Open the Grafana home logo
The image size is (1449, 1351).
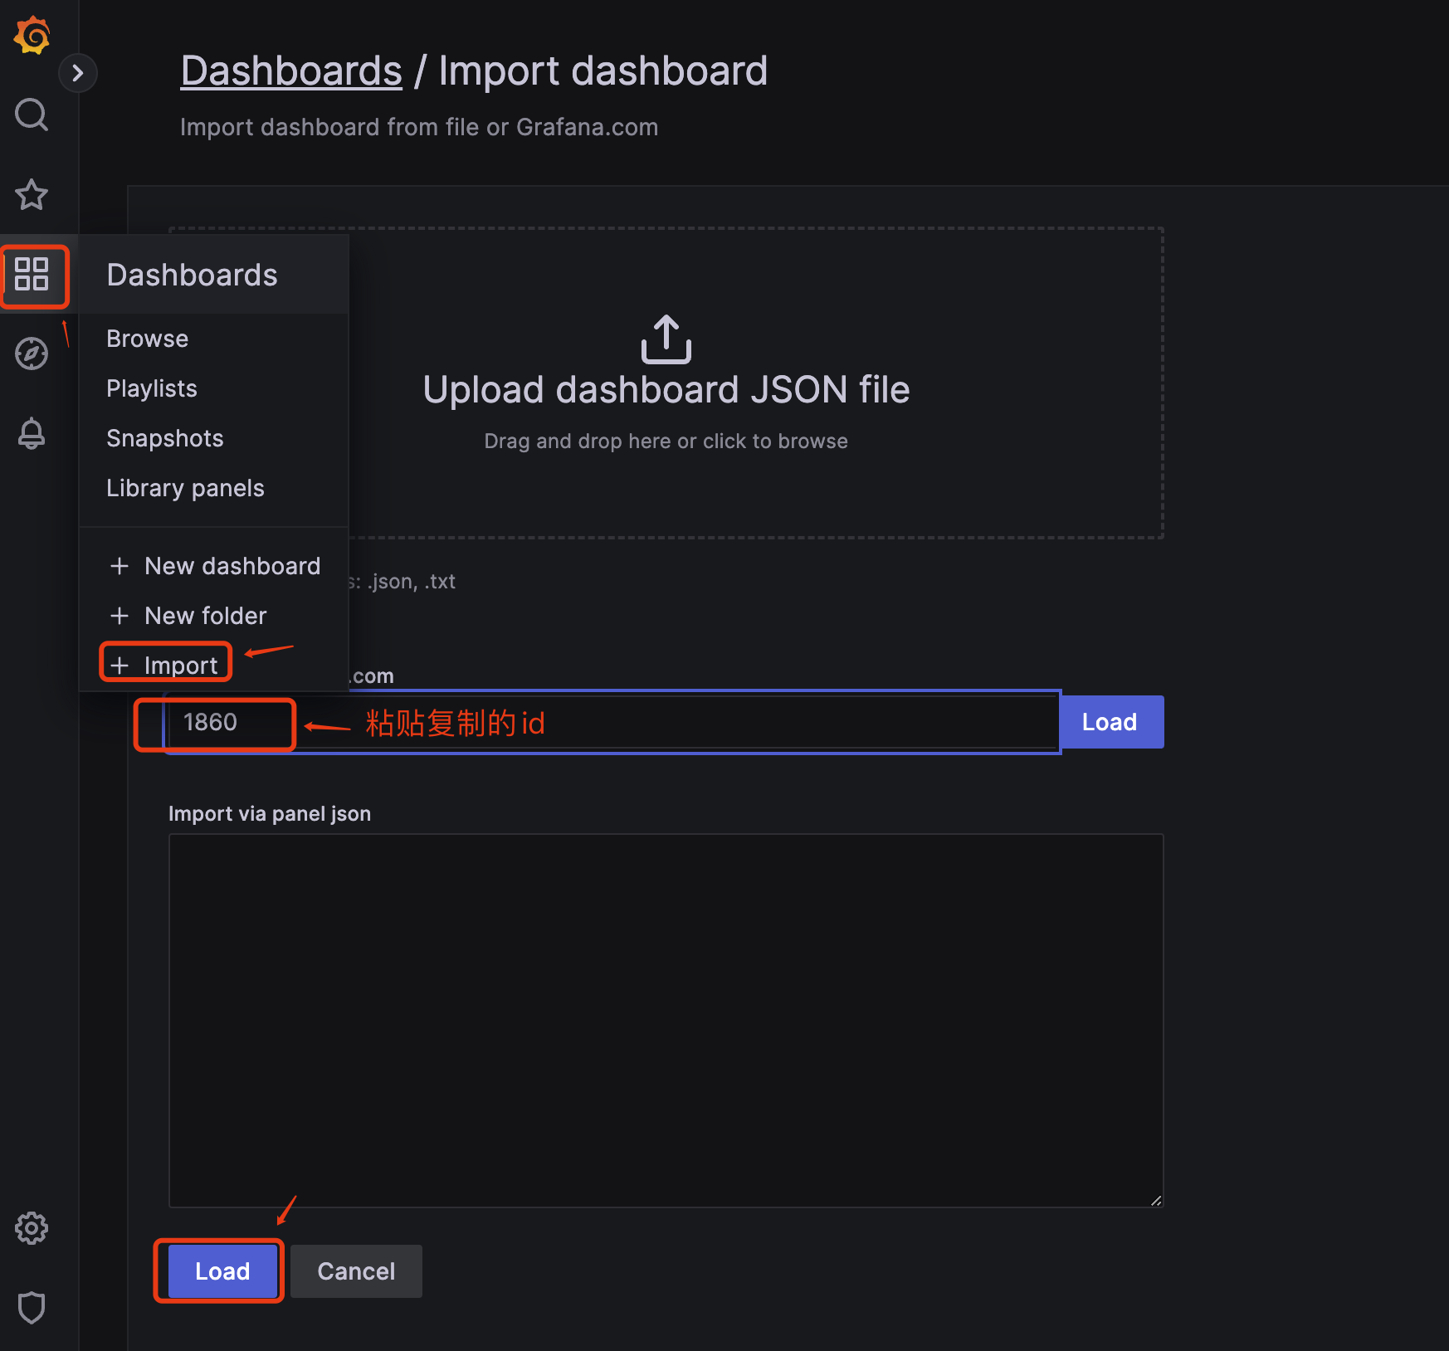[32, 36]
